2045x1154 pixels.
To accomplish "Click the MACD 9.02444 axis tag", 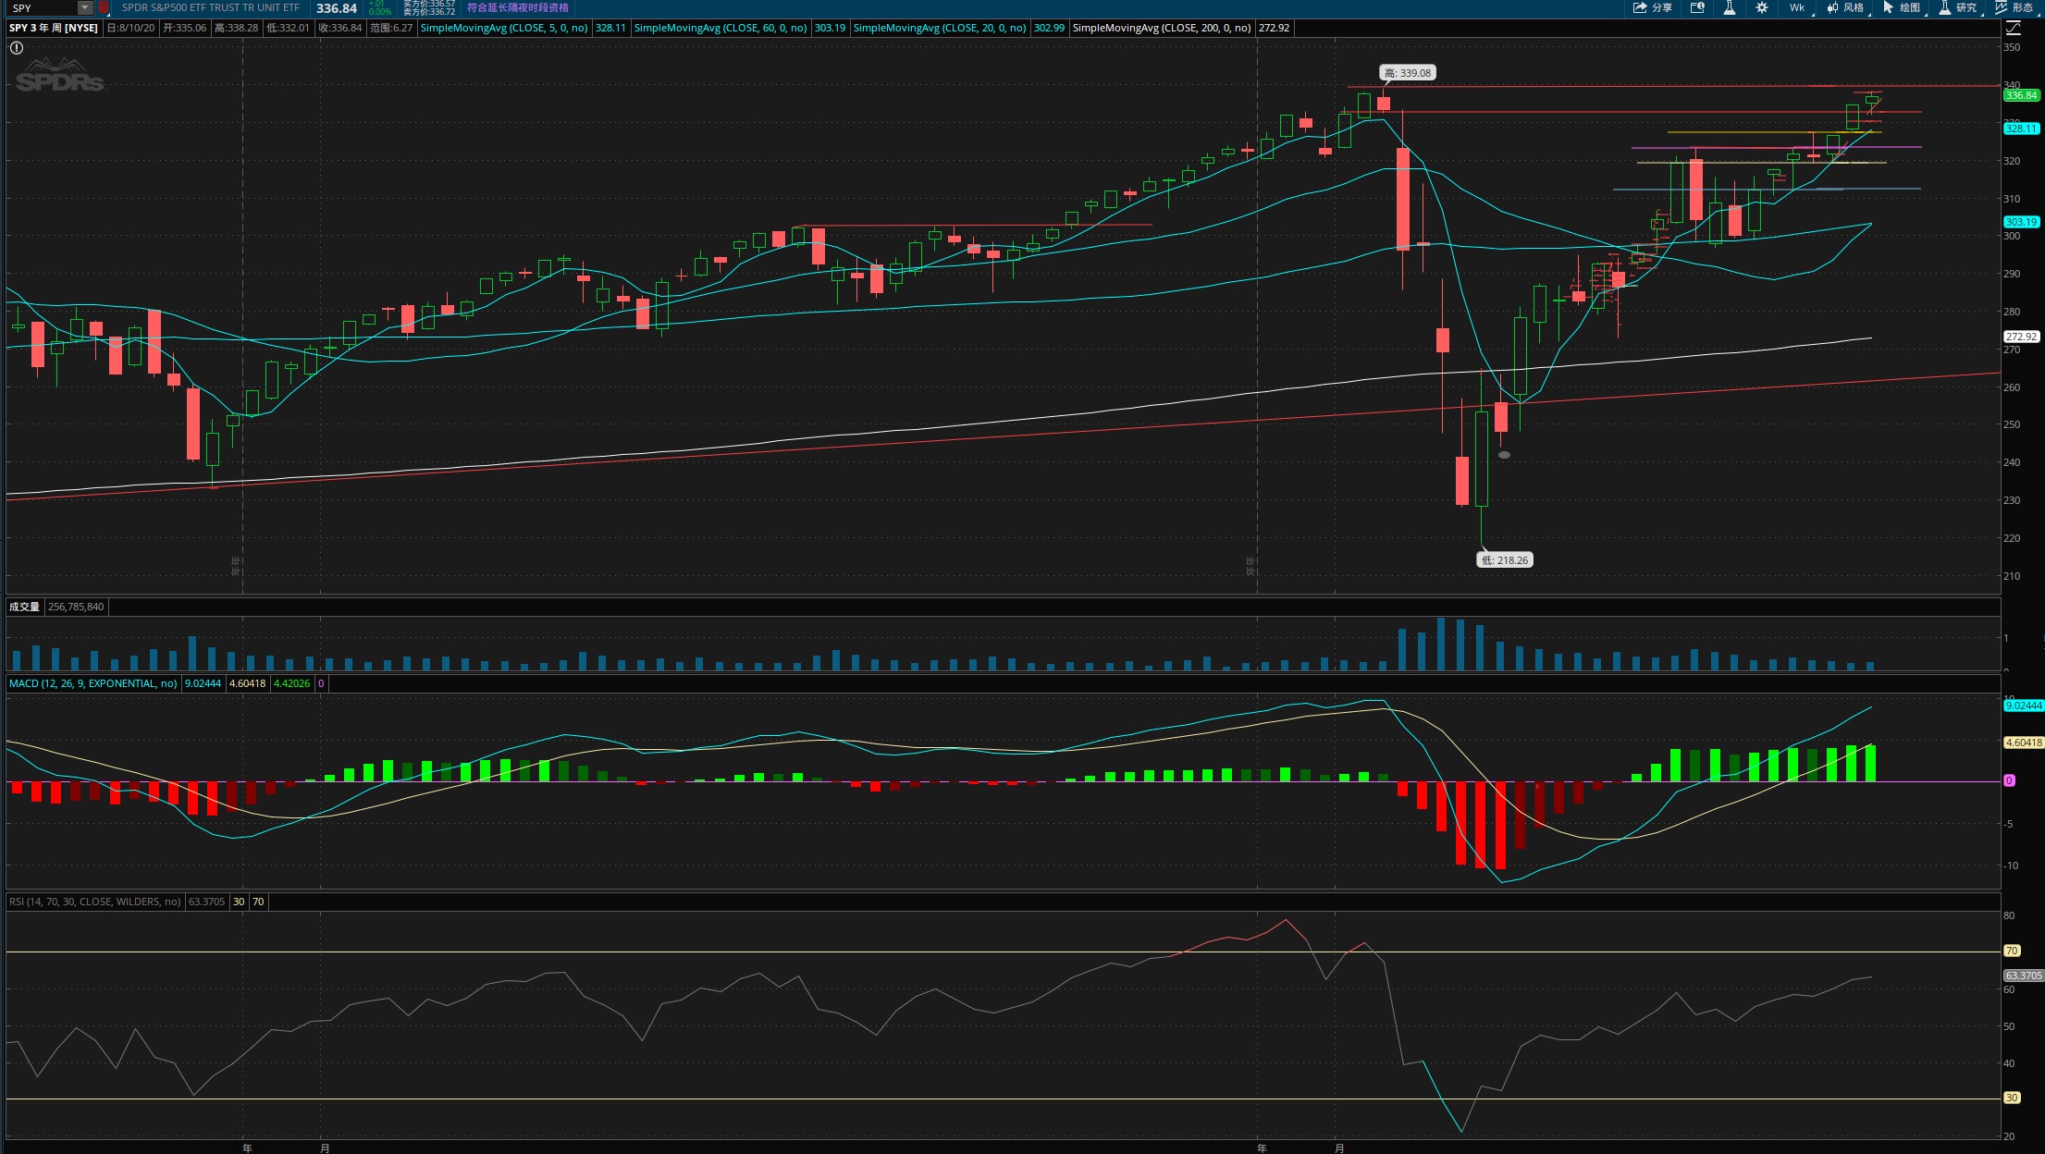I will point(2023,706).
